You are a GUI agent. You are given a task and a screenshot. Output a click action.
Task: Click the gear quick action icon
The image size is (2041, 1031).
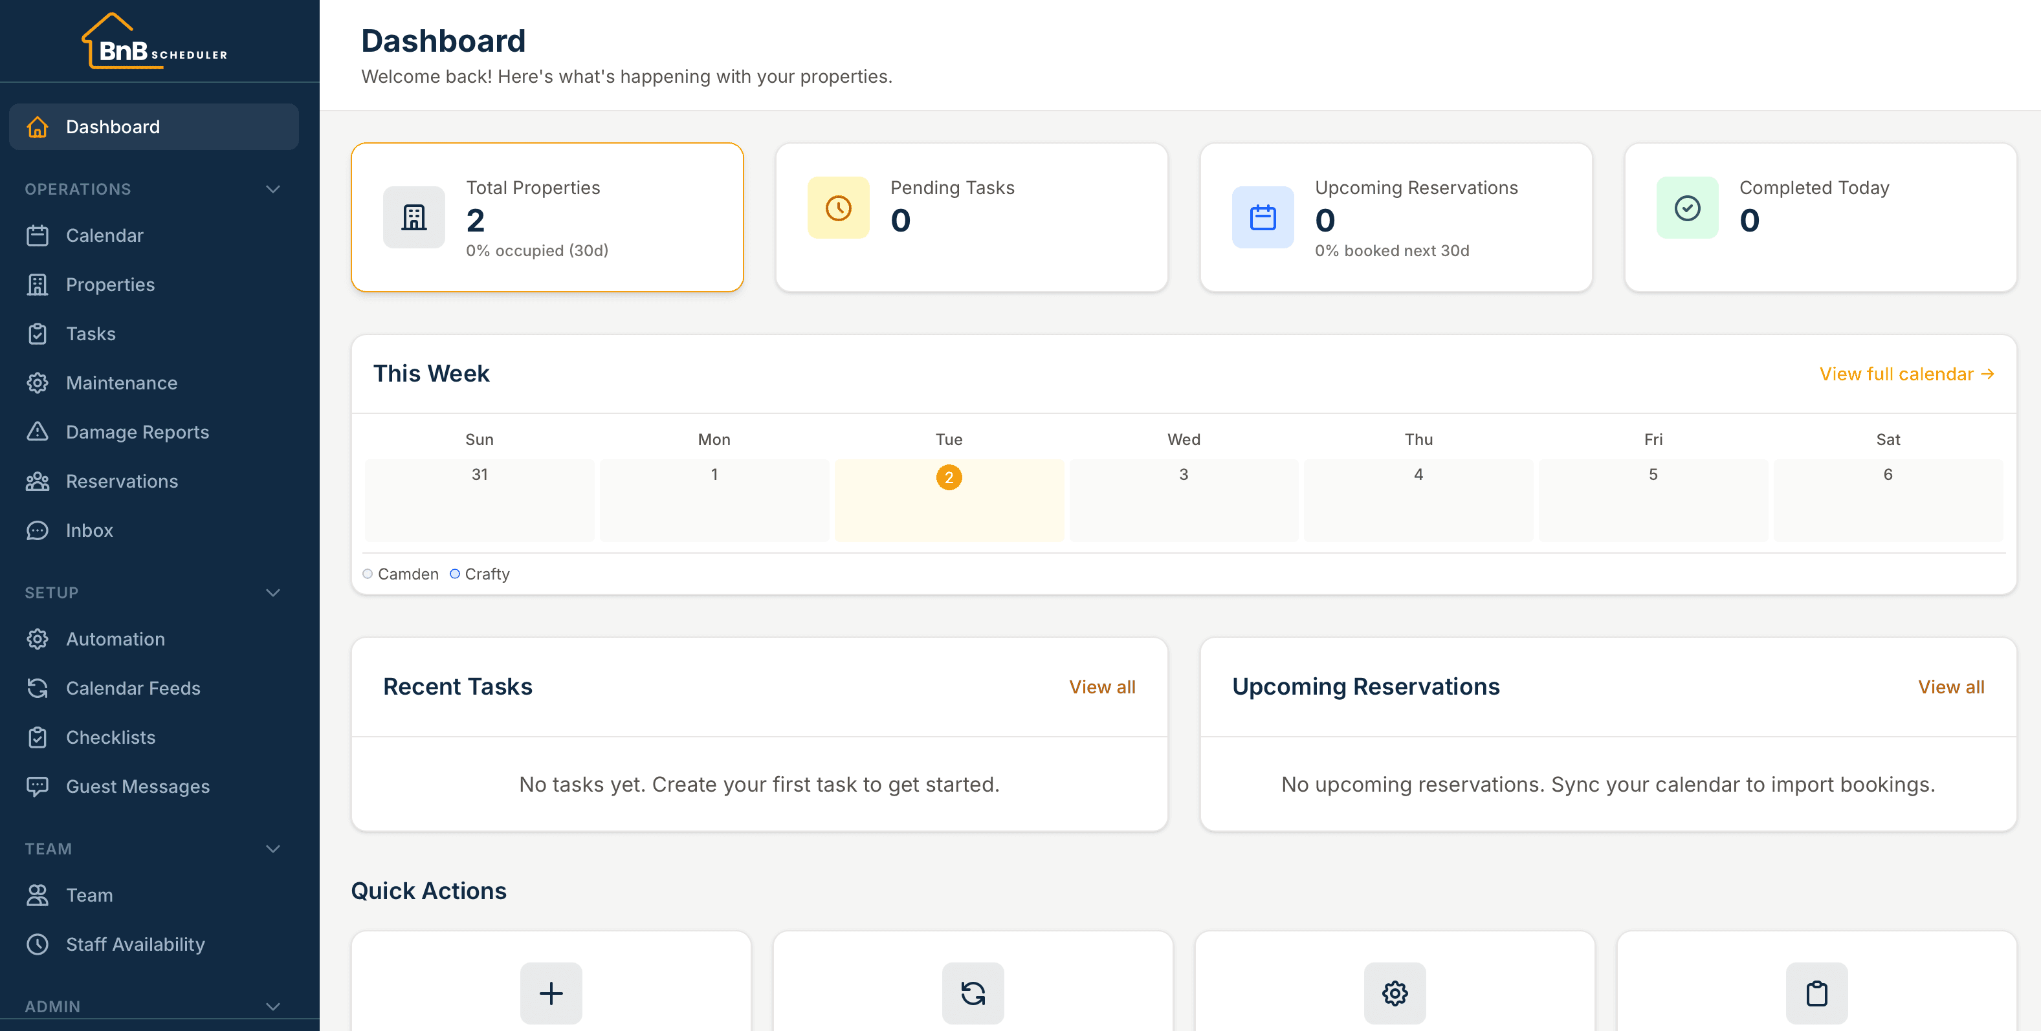click(x=1395, y=993)
